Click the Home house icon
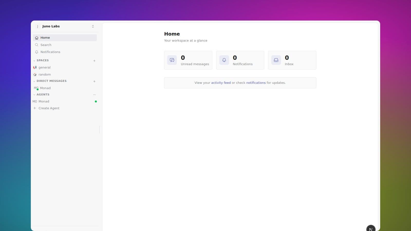The image size is (411, 231). click(x=37, y=38)
